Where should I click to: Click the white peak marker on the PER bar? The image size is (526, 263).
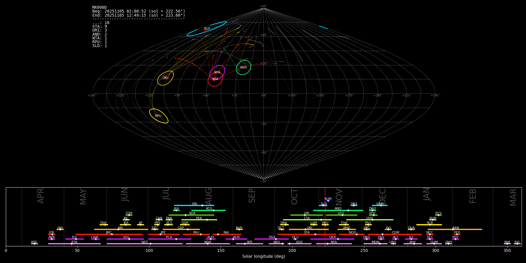(x=207, y=220)
